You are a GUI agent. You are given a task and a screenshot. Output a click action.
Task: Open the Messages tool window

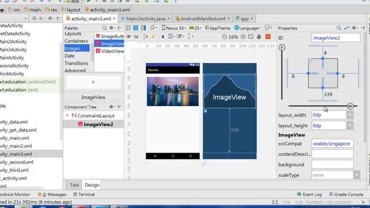tap(52, 195)
